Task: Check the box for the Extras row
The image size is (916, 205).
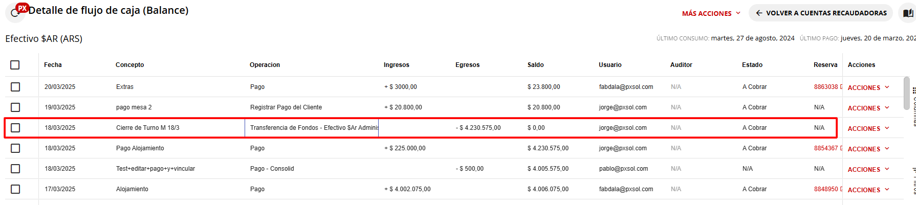Action: (15, 87)
